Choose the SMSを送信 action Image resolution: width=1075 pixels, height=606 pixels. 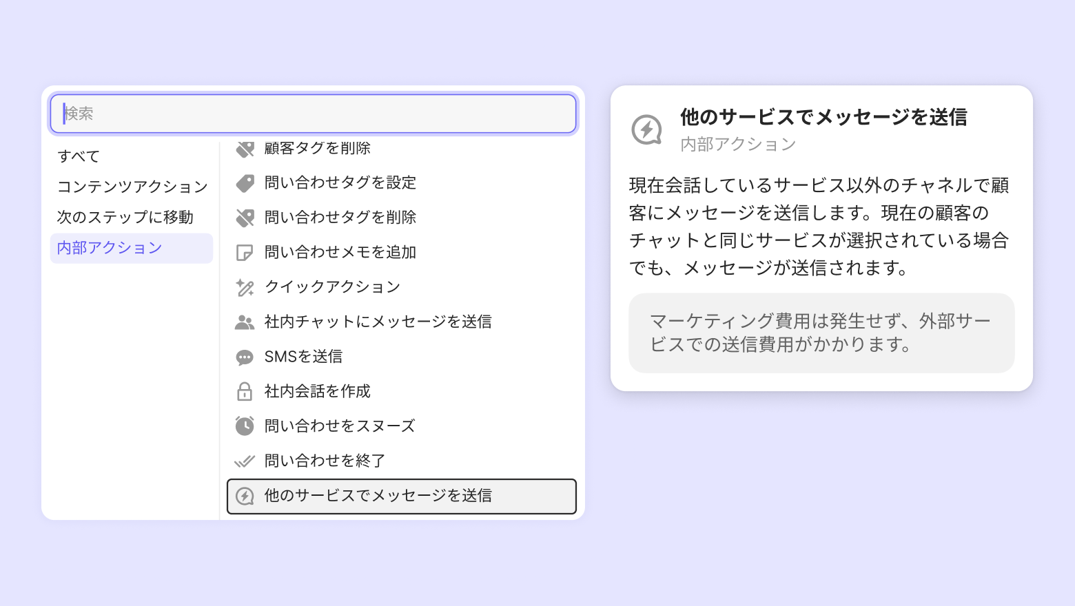(x=304, y=357)
